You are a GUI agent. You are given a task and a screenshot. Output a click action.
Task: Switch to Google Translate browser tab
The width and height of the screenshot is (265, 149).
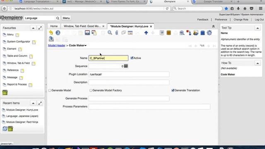click(x=213, y=2)
